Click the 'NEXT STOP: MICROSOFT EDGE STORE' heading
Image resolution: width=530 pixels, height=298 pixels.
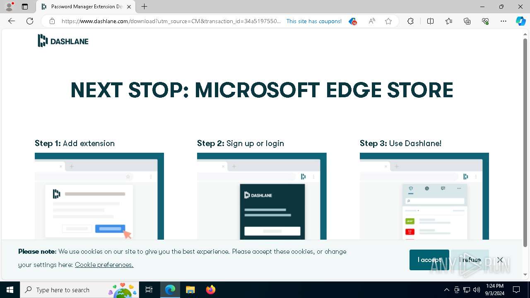point(262,90)
